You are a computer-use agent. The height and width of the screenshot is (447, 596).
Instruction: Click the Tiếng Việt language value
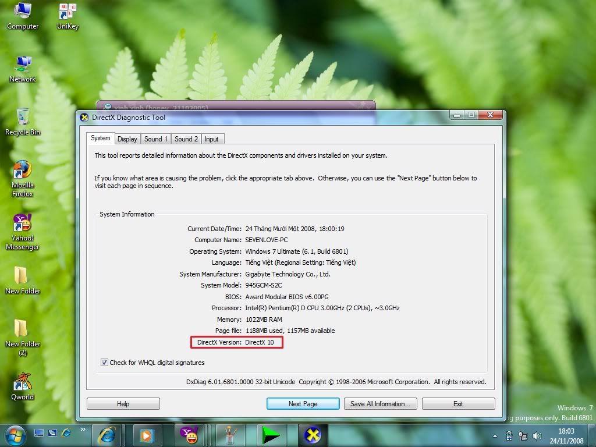(x=301, y=262)
